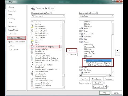Click the Show Ink icon
Screen dimensions: 128x96
(32, 87)
